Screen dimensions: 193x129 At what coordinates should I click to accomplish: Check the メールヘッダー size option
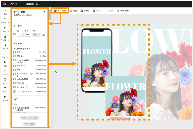click(x=14, y=87)
